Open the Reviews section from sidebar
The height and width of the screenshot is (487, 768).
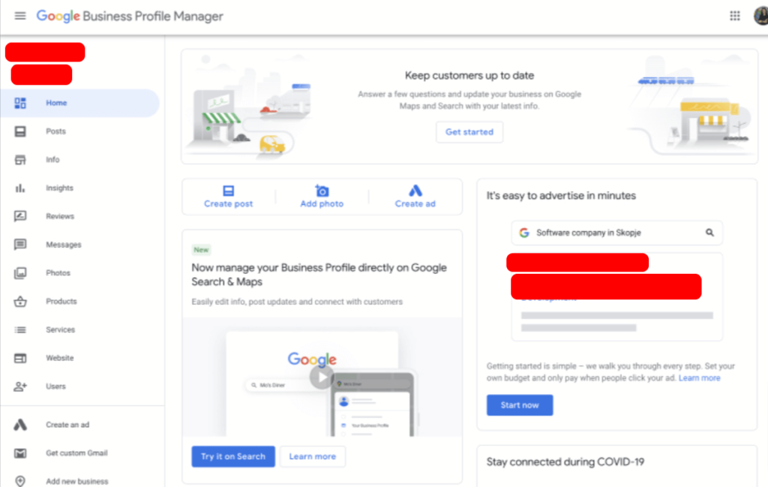click(x=60, y=216)
